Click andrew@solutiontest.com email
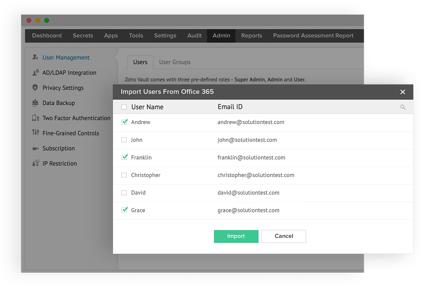 (x=251, y=122)
